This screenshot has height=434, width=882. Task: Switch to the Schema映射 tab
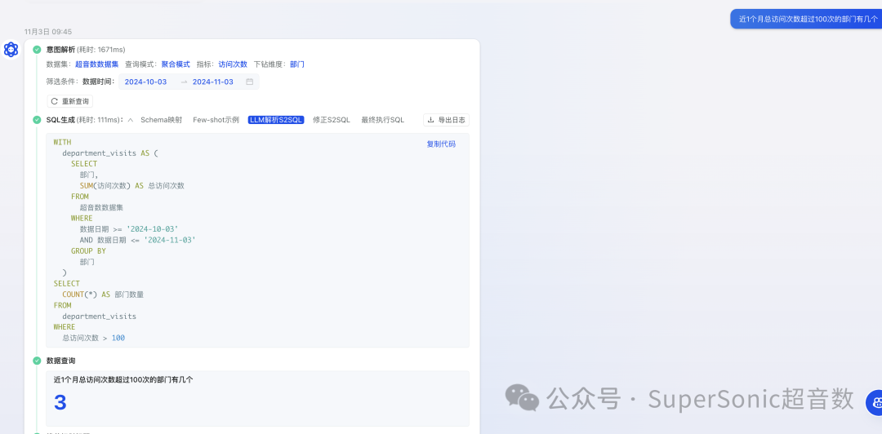(162, 120)
